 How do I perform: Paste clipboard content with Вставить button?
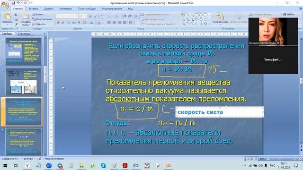point(8,19)
